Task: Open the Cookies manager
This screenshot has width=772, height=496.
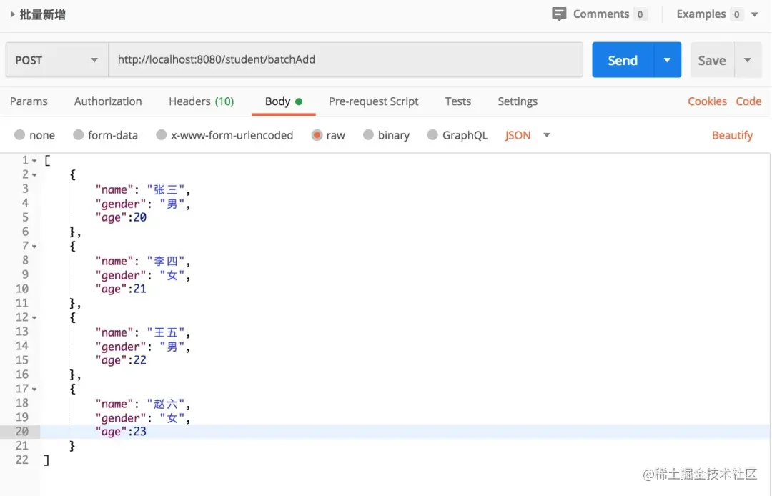Action: click(x=707, y=101)
